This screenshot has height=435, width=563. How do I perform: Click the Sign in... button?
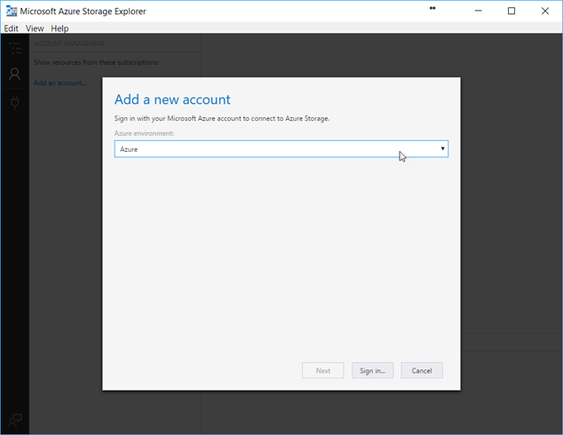tap(372, 370)
